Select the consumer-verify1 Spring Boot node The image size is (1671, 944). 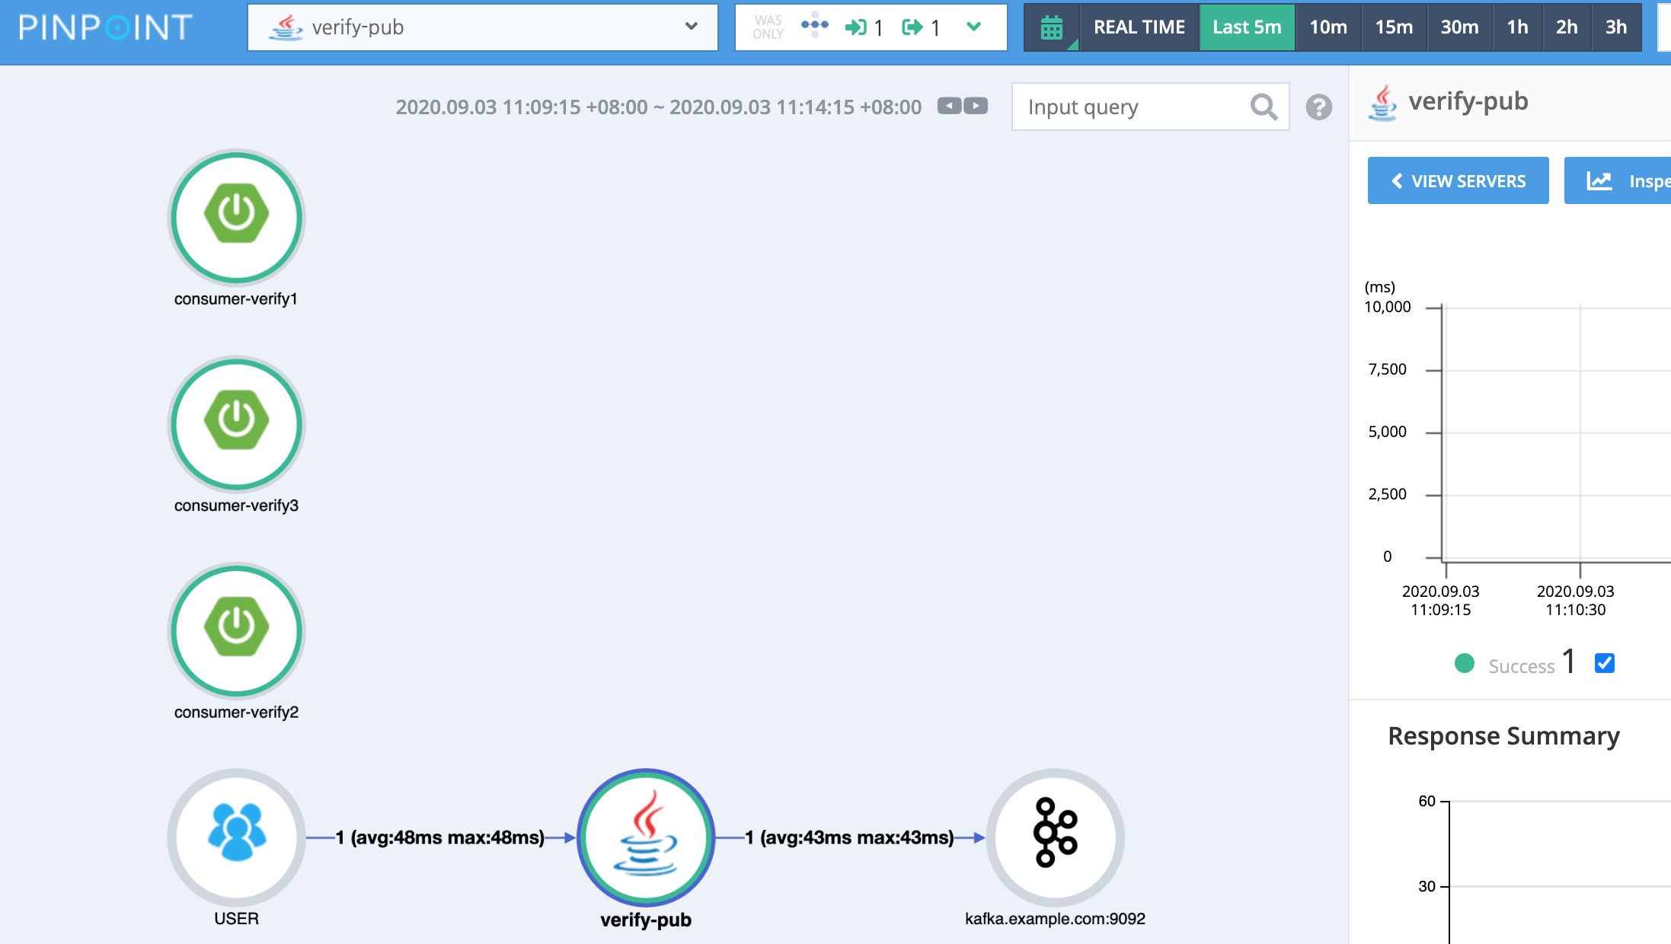click(x=236, y=218)
